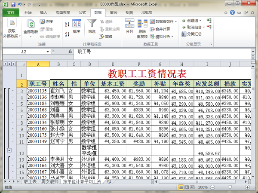Click the 筛选 (Filter) funnel icon
Image resolution: width=258 pixels, height=193 pixels.
pos(92,25)
